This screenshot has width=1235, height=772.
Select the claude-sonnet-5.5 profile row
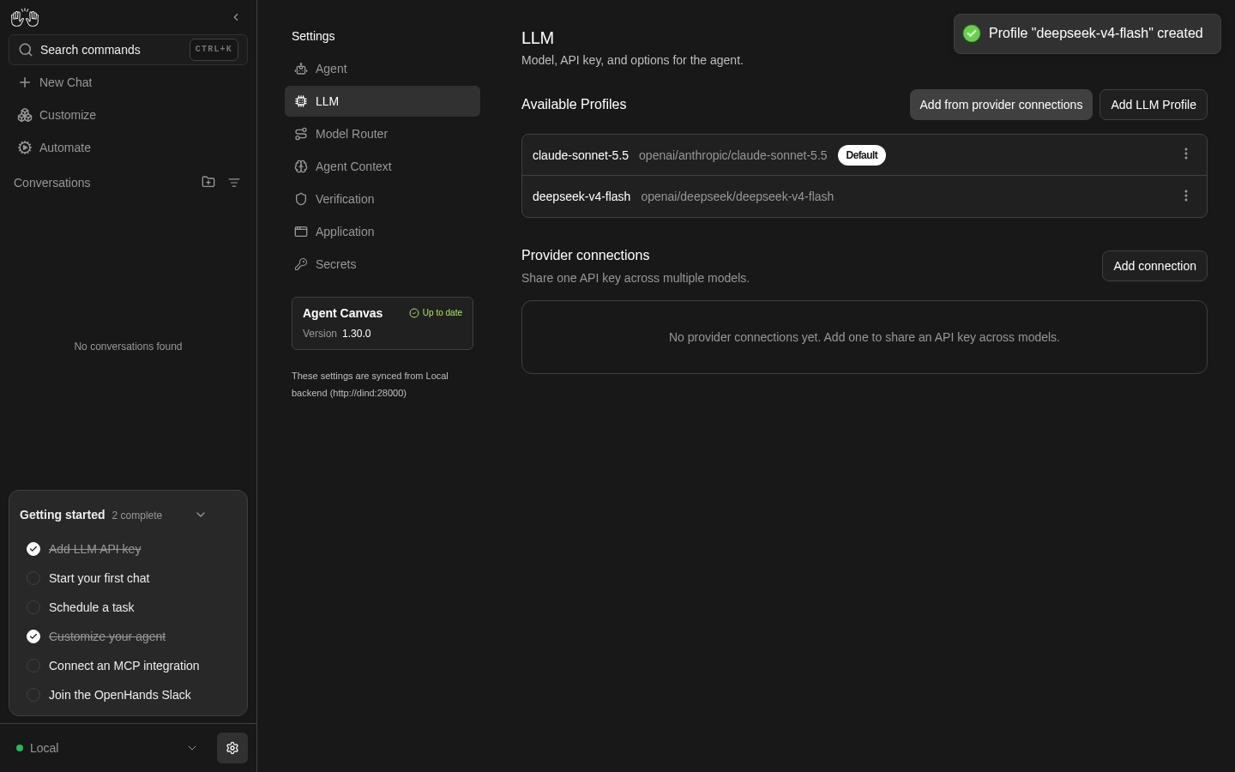coord(864,155)
